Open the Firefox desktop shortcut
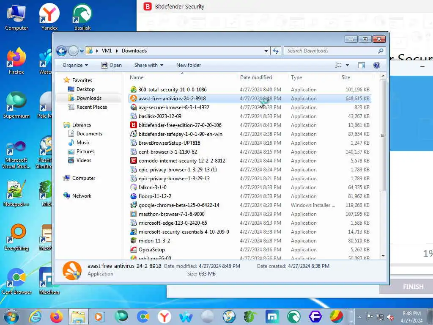Image resolution: width=433 pixels, height=325 pixels. pos(16,61)
